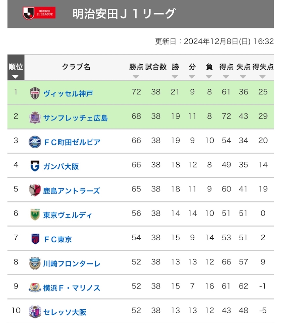Screen dimensions: 281x323
Task: Click the Vissel Kobe club crest
Action: coord(35,93)
